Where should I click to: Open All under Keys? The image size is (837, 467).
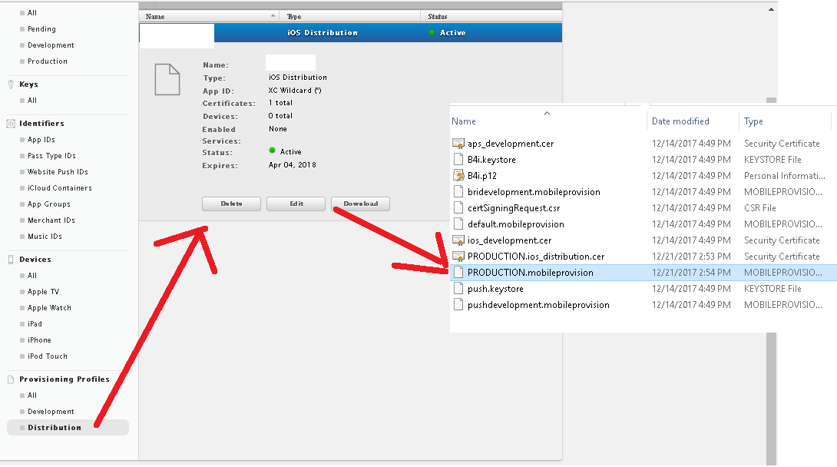tap(32, 101)
